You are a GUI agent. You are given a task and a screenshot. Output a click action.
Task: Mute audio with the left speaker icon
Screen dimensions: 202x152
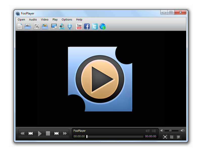coord(162,131)
